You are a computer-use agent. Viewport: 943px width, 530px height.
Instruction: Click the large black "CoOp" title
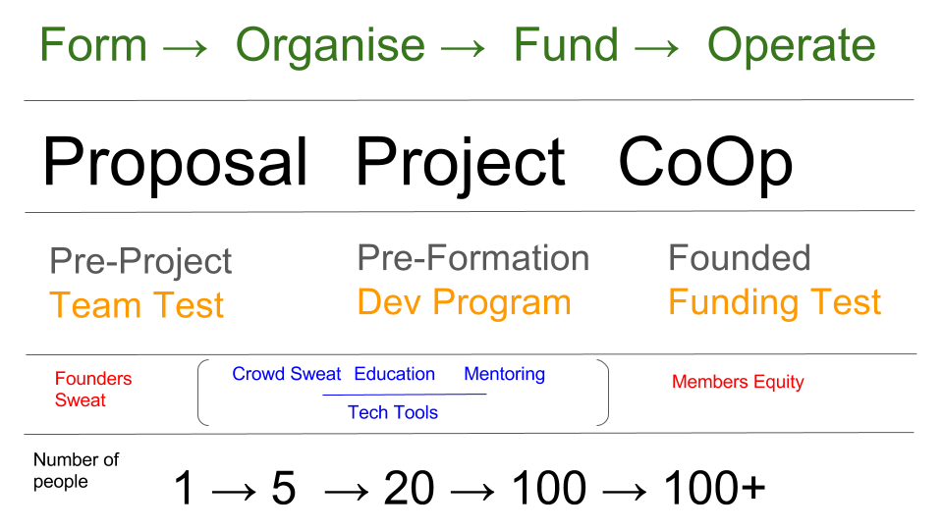coord(705,162)
